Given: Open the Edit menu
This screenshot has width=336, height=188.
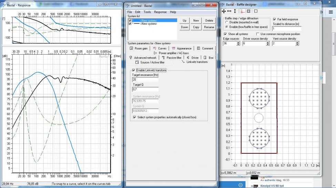Looking at the screenshot, I should click(138, 12).
